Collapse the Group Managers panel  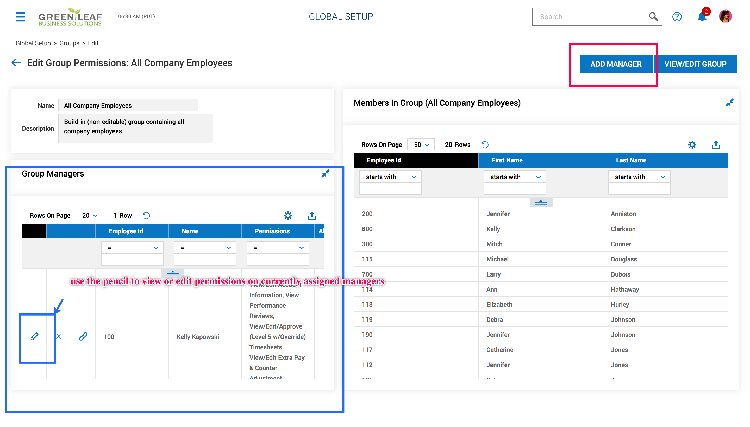(x=325, y=173)
